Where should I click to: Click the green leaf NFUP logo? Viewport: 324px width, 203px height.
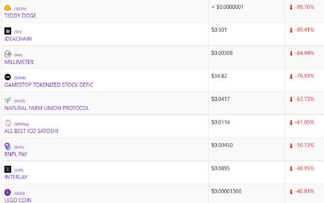pos(8,100)
